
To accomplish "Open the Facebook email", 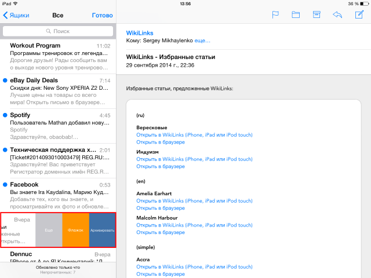I will [58, 196].
